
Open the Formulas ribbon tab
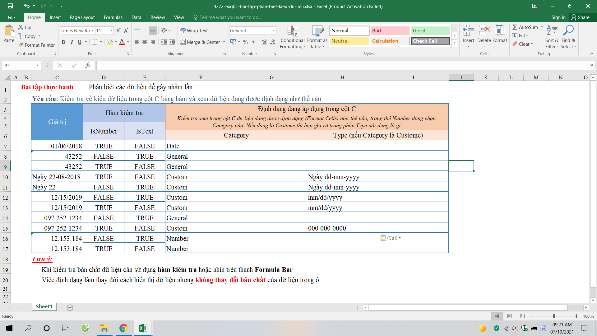[x=113, y=17]
